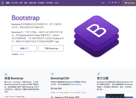This screenshot has height=98, width=136.
Task: Click the official theme preview thumbnail
Action: click(x=115, y=96)
